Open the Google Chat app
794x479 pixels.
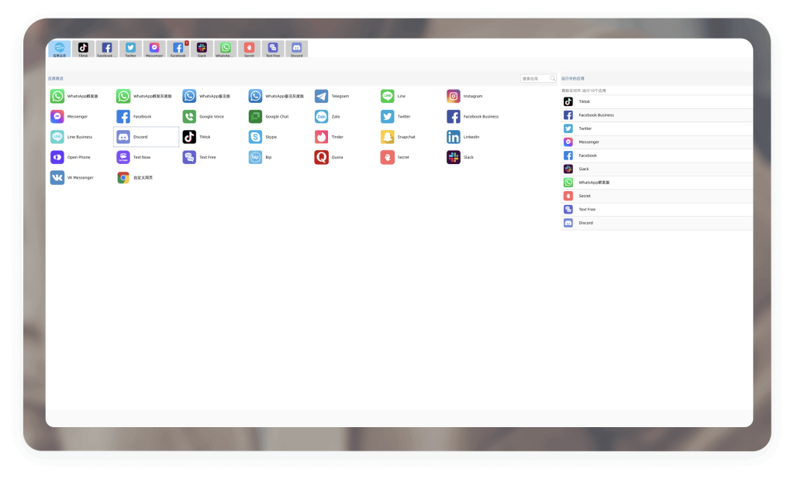click(255, 117)
